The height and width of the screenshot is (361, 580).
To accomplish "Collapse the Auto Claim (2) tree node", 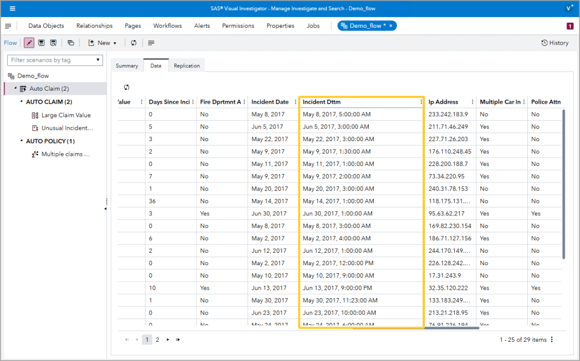I will pyautogui.click(x=15, y=88).
